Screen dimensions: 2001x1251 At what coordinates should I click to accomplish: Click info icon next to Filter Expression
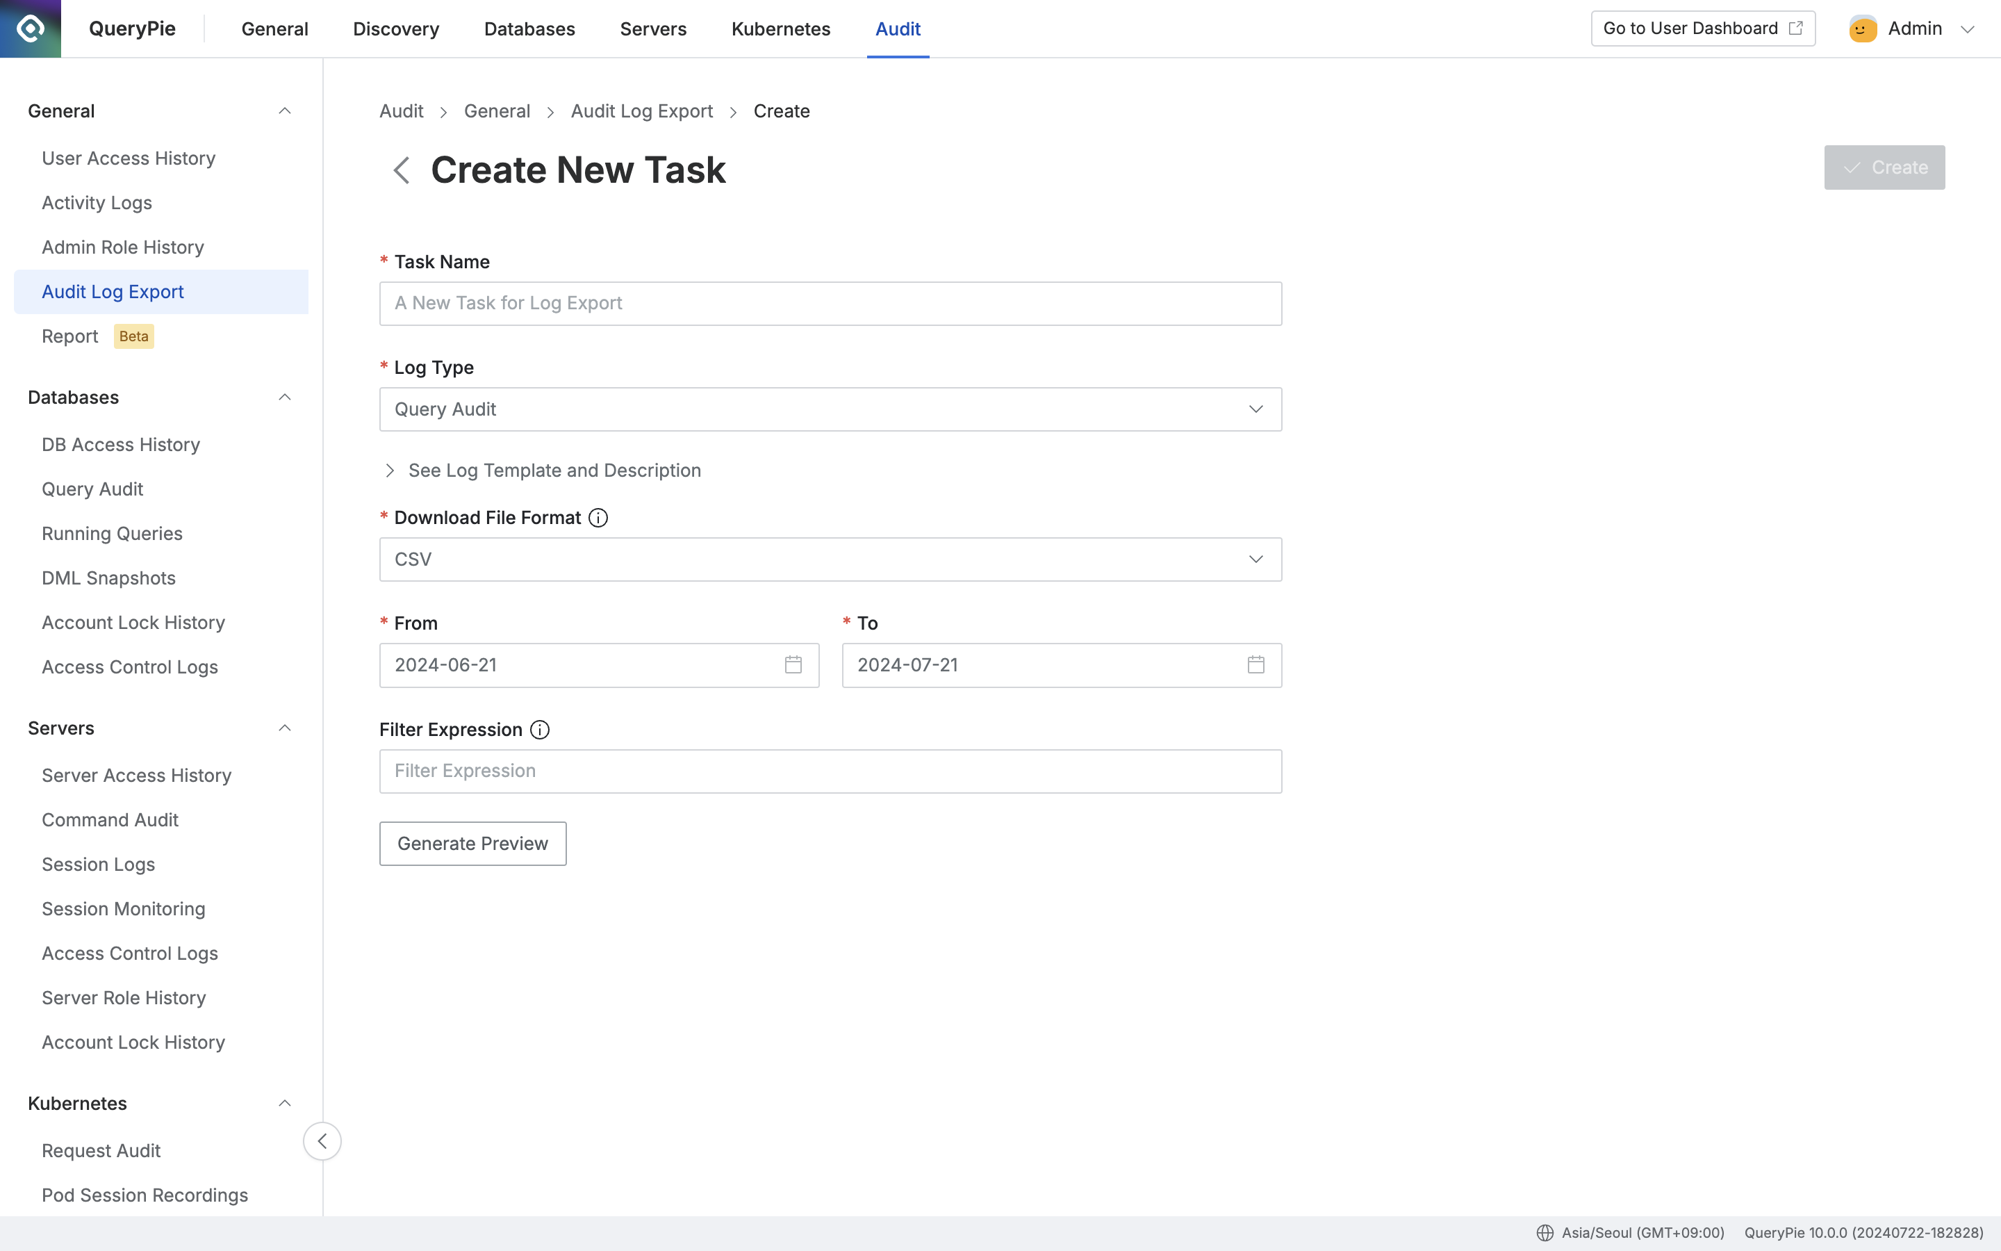pyautogui.click(x=540, y=730)
